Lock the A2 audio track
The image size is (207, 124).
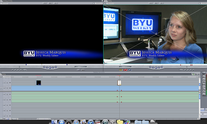pyautogui.click(x=7, y=100)
